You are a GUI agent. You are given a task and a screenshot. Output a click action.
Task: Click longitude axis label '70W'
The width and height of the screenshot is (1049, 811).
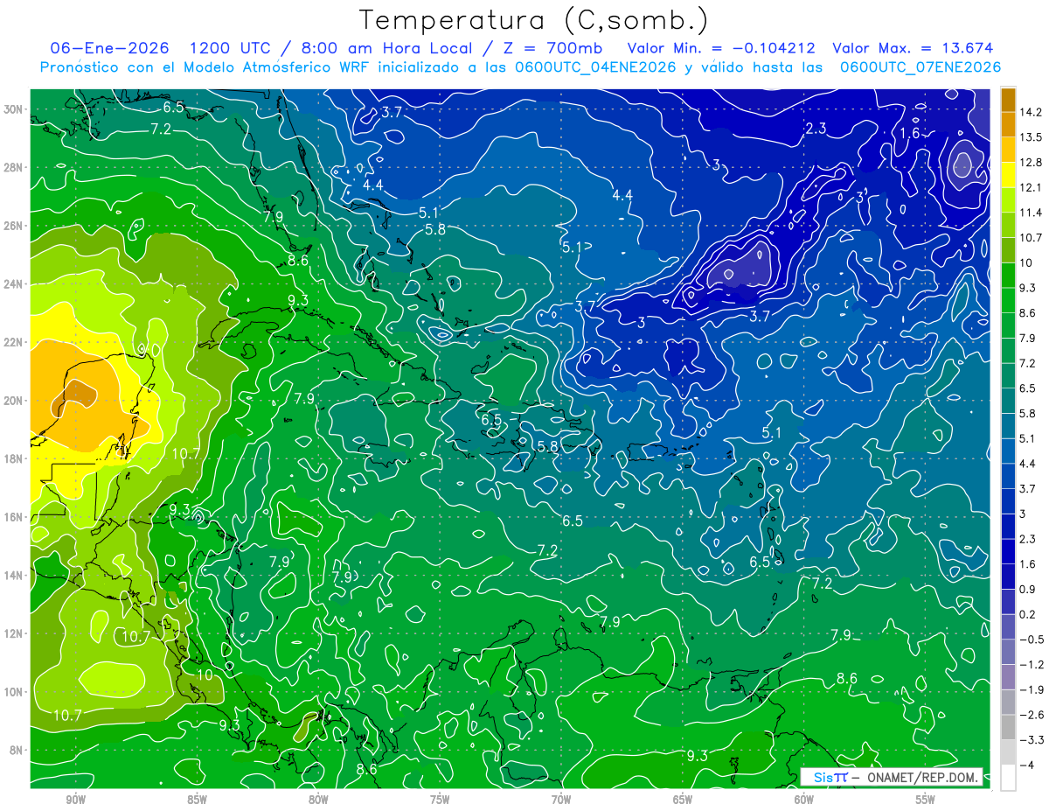coord(561,801)
